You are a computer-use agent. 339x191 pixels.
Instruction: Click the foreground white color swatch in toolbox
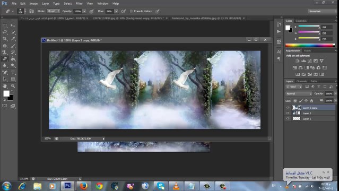[x=6, y=93]
